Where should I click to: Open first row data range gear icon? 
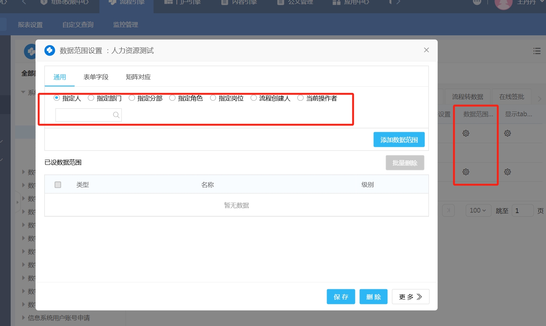click(466, 133)
